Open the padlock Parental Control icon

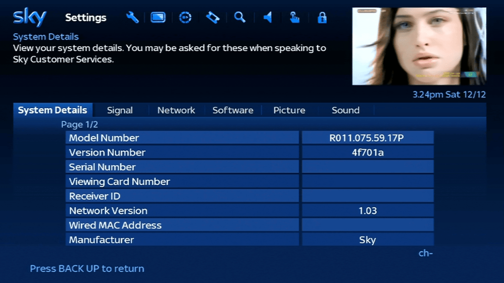[322, 17]
